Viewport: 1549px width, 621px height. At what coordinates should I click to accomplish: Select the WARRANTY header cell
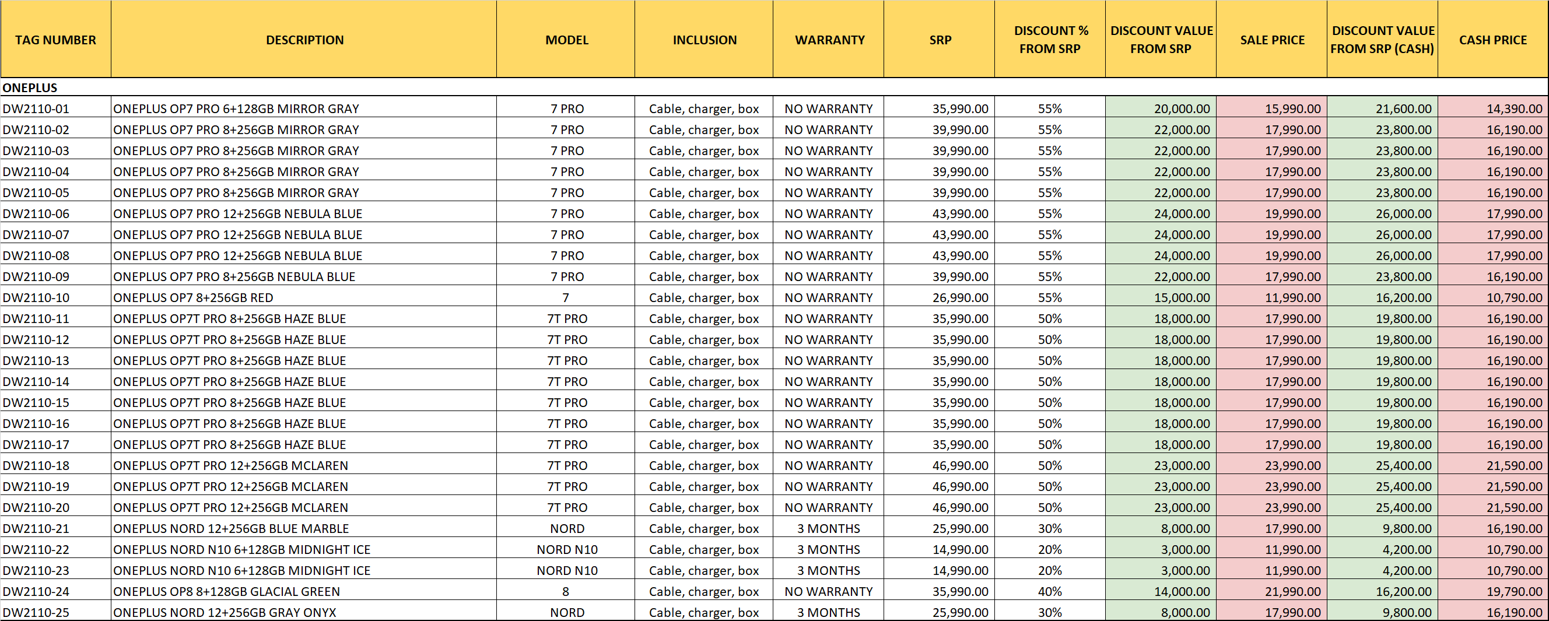point(829,39)
